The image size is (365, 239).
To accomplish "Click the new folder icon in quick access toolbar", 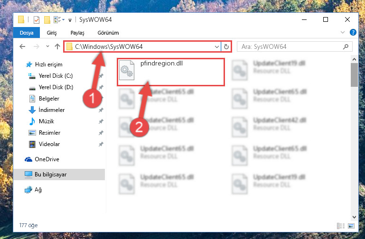I will 47,20.
